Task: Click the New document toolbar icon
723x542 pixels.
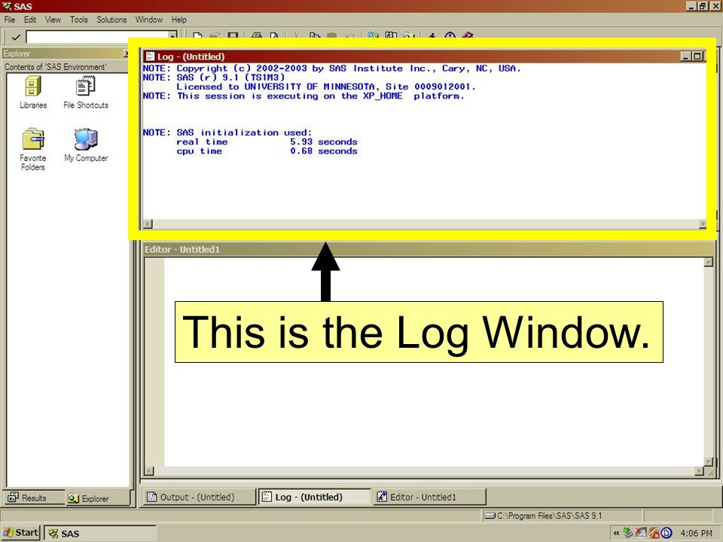Action: click(x=198, y=36)
